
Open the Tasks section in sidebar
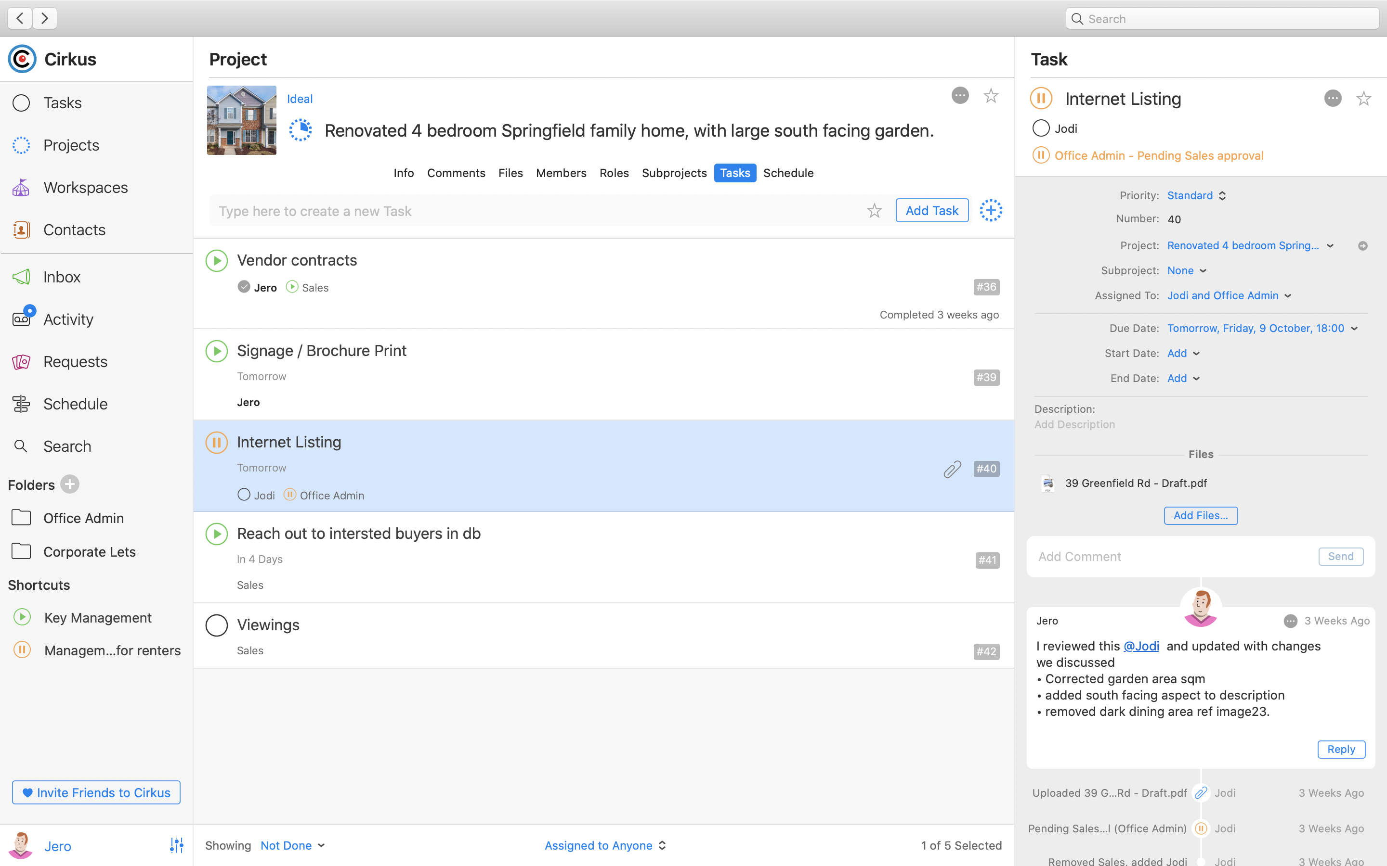tap(63, 103)
